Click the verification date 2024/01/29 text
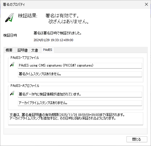Viewport: 151px width, 146px height. click(x=53, y=40)
